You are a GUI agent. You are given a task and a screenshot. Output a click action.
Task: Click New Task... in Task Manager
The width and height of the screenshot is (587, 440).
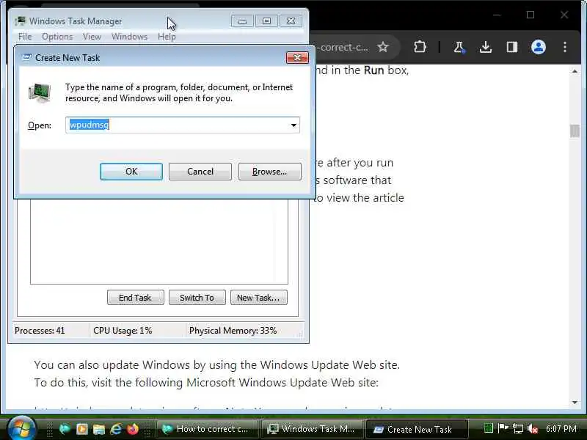(x=259, y=298)
